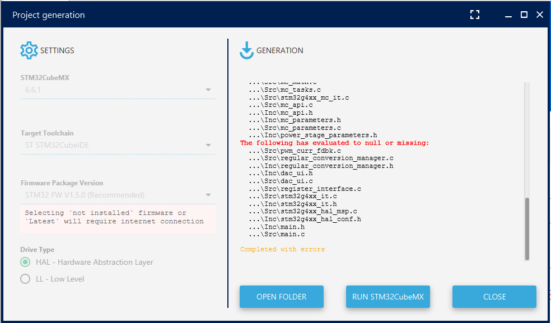Click the ...\Inc\main.h log entry
The image size is (551, 323).
(277, 227)
